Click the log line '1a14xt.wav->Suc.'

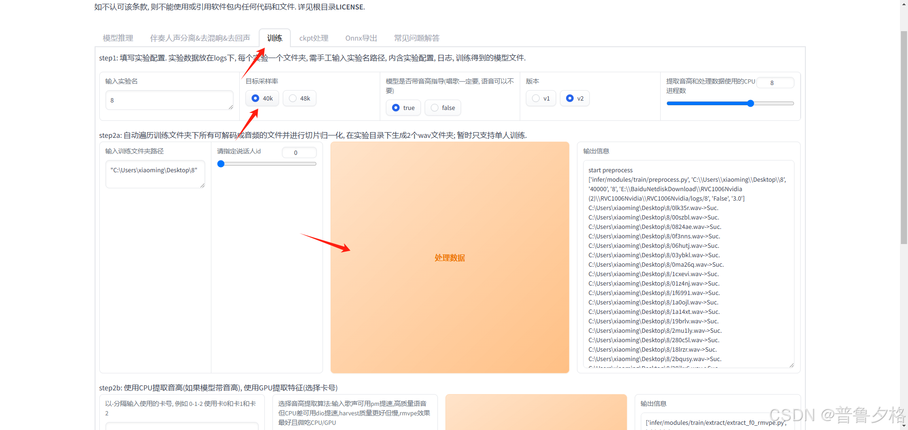point(654,312)
